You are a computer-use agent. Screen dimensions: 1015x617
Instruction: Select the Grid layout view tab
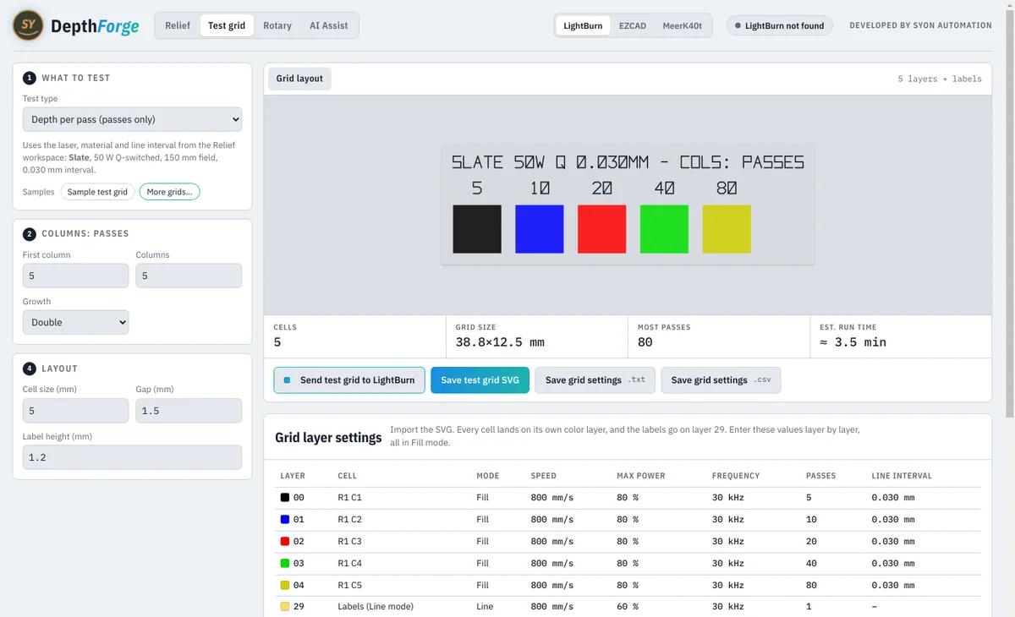(x=299, y=79)
